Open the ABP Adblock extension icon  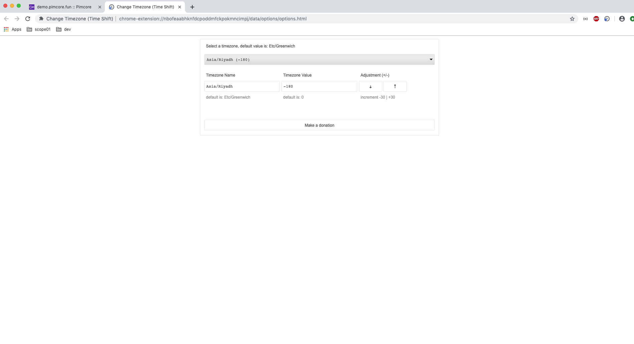pyautogui.click(x=596, y=19)
